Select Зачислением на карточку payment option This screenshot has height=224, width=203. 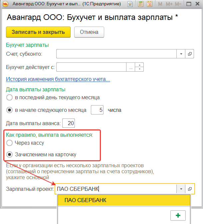tap(41, 155)
